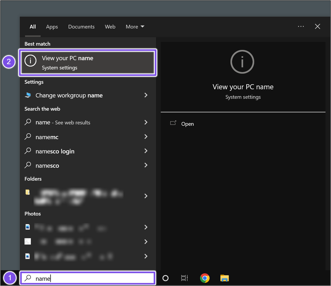Image resolution: width=331 pixels, height=286 pixels.
Task: Click the large info icon in preview pane
Action: [242, 62]
